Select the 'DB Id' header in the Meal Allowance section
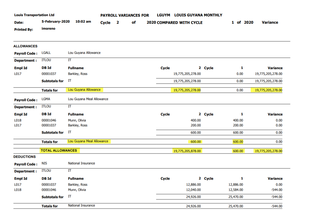 46,114
